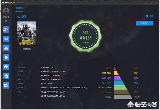Click the PUBG Battlegrounds game cover thumbnail

coord(27,34)
